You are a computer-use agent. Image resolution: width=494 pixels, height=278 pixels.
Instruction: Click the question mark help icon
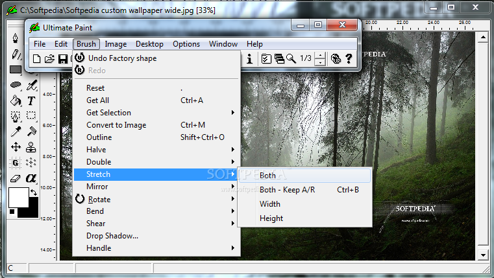pyautogui.click(x=349, y=59)
